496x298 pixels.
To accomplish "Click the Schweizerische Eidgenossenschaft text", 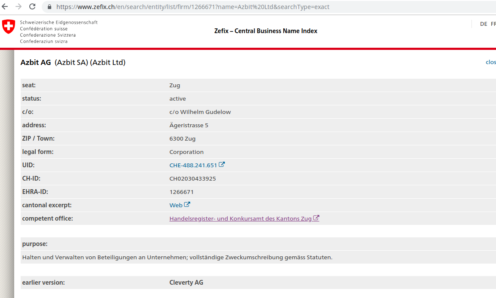I will click(59, 22).
